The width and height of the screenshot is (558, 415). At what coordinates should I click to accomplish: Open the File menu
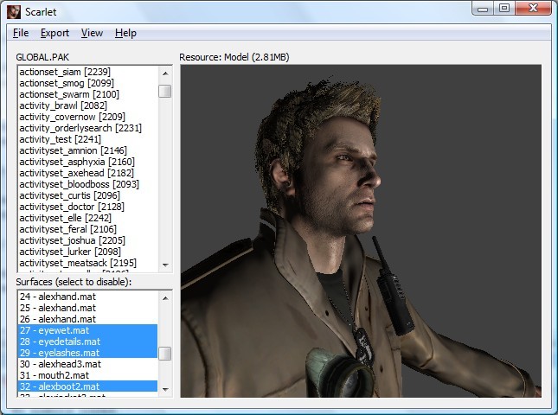(x=21, y=33)
